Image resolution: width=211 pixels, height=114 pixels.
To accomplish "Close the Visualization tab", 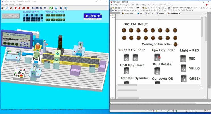I will tap(180, 13).
